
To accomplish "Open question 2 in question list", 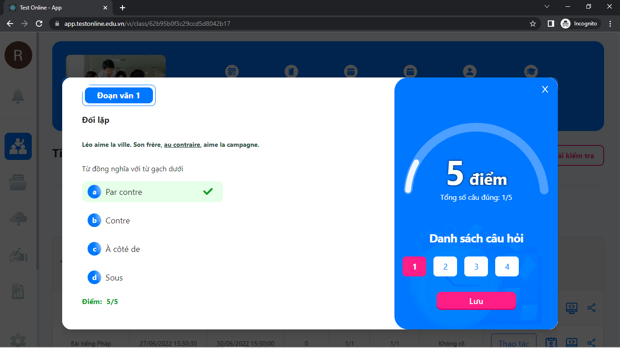I will coord(445,266).
